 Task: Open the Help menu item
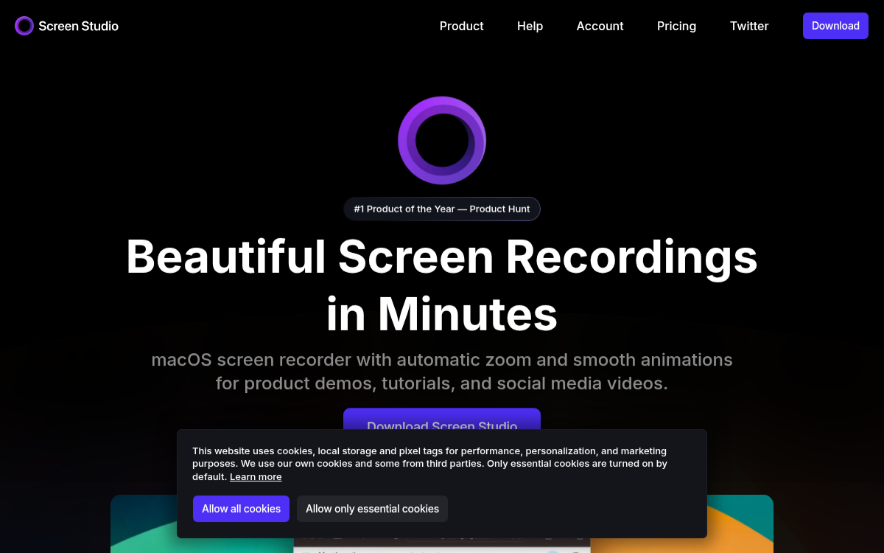(530, 26)
